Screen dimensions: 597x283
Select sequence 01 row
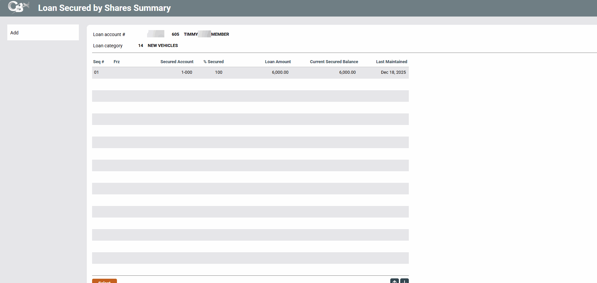pos(96,72)
